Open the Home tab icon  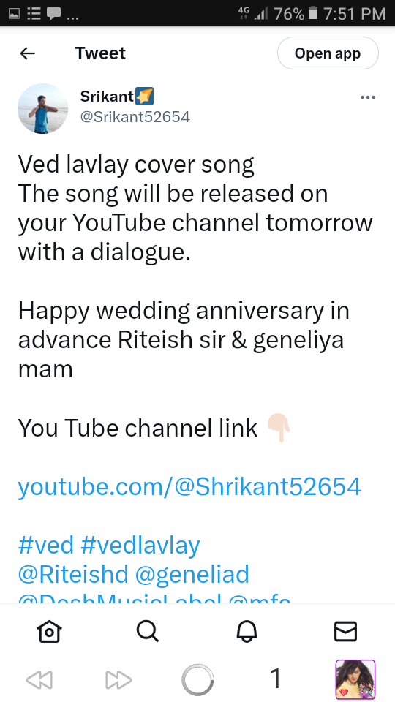click(x=49, y=631)
